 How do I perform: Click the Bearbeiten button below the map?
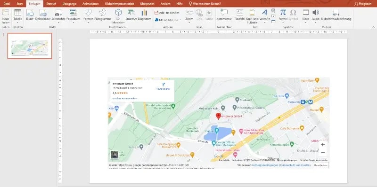[321, 165]
